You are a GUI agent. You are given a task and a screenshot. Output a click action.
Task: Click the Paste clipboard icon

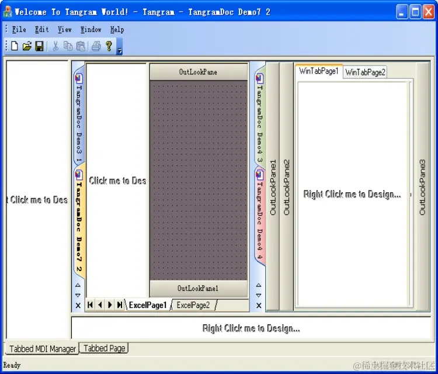click(x=81, y=46)
